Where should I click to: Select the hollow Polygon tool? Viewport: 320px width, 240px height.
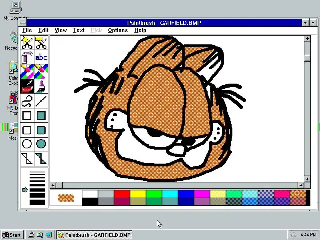click(x=27, y=159)
